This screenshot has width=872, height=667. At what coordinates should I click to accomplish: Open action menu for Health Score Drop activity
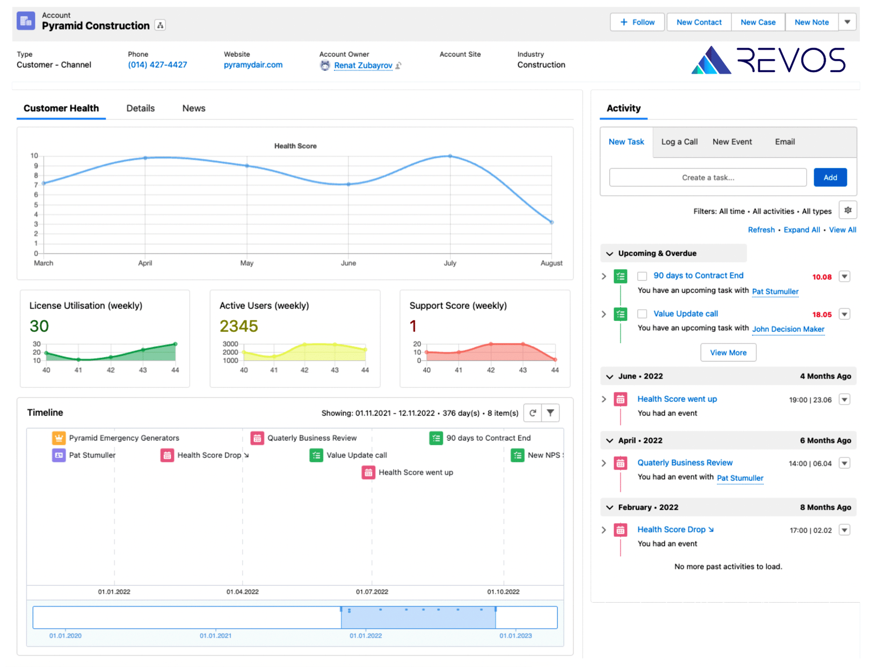tap(844, 530)
